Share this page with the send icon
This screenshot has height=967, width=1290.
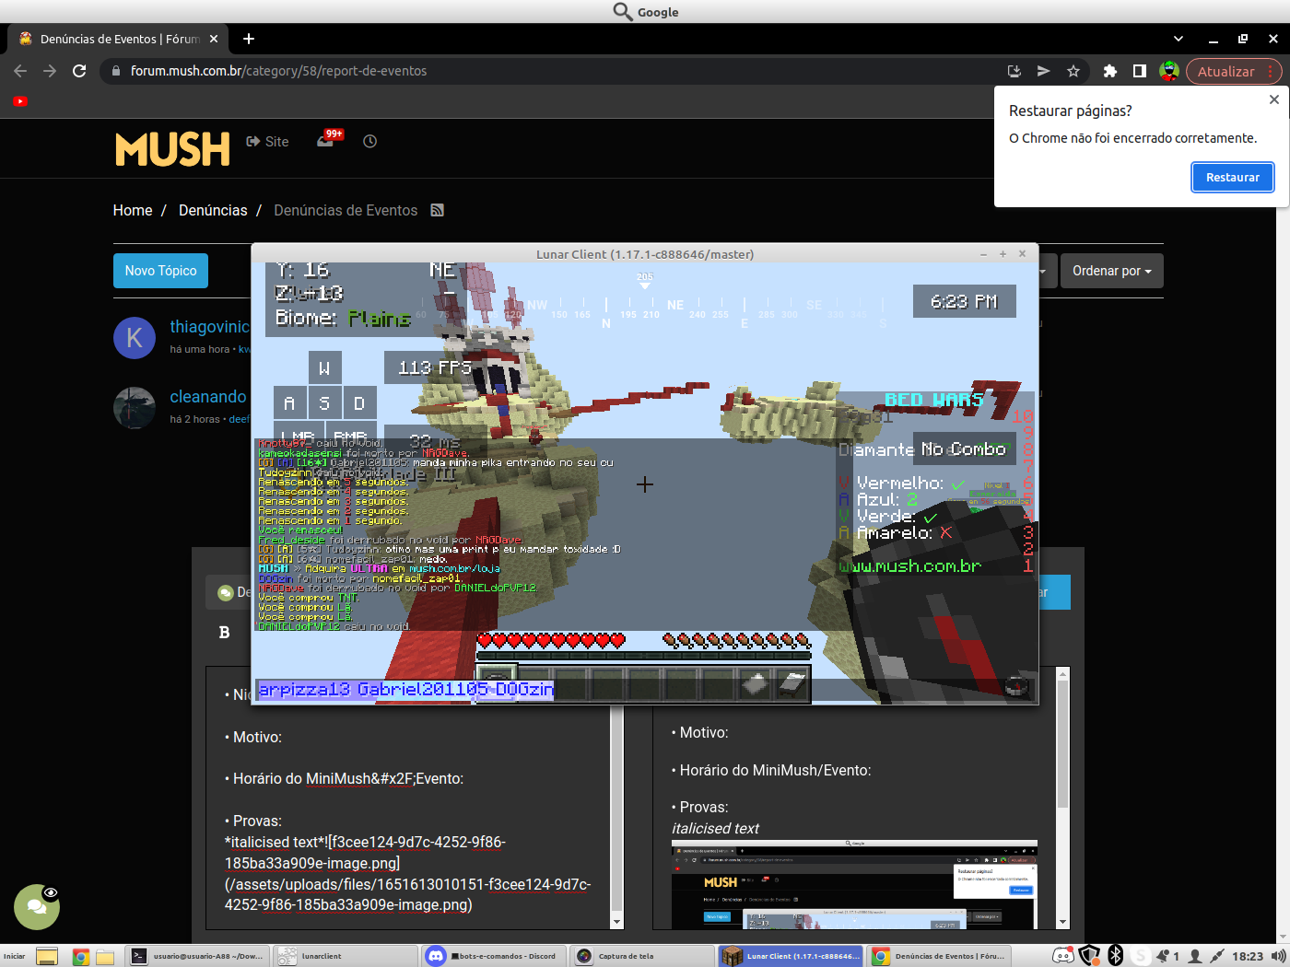click(x=1043, y=71)
